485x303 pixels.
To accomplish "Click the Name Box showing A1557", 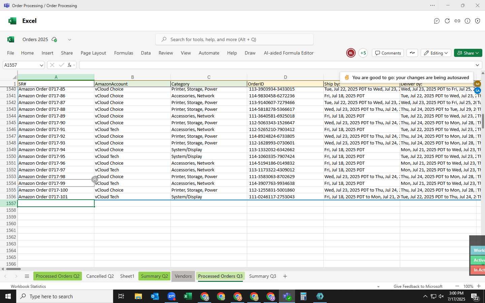I will click(x=21, y=65).
